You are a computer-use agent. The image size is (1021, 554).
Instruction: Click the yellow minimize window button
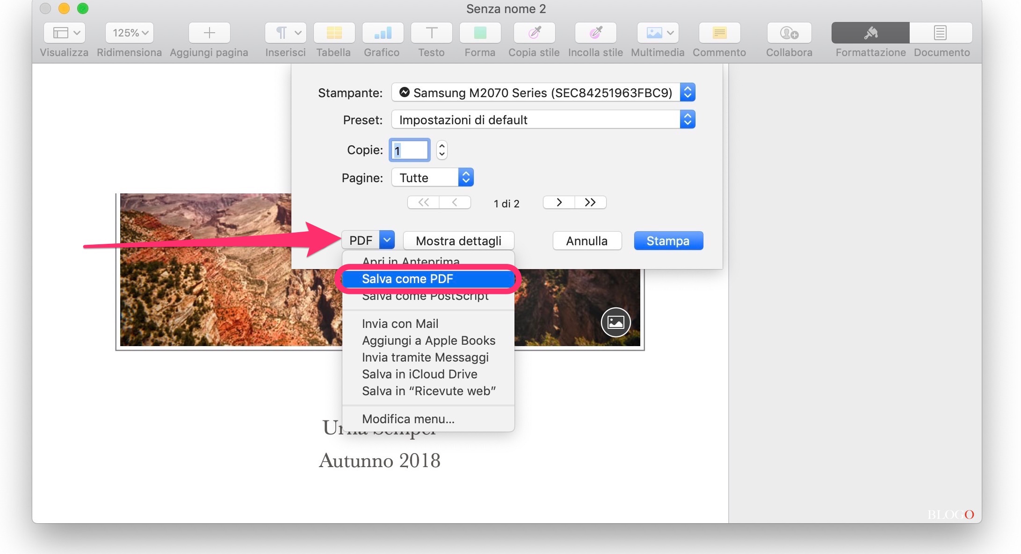click(x=64, y=8)
